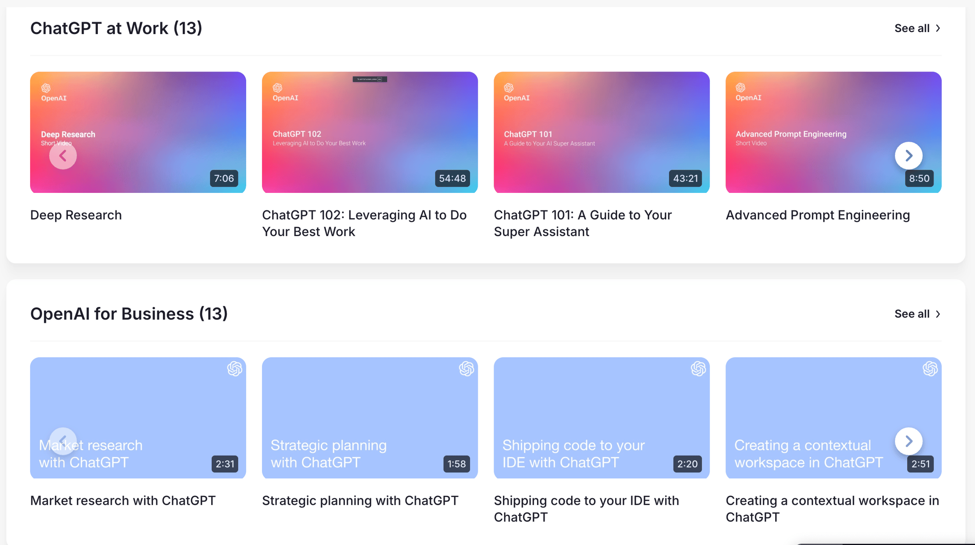Click previous arrow in OpenAI for Business carousel
This screenshot has height=545, width=975.
point(63,441)
